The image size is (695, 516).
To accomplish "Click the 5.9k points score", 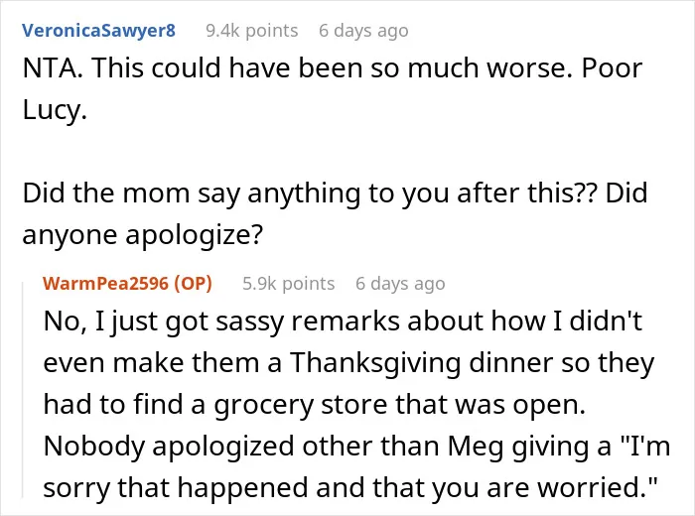I will pos(289,283).
